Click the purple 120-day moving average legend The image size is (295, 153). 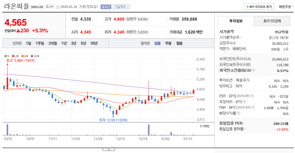[x=35, y=56]
